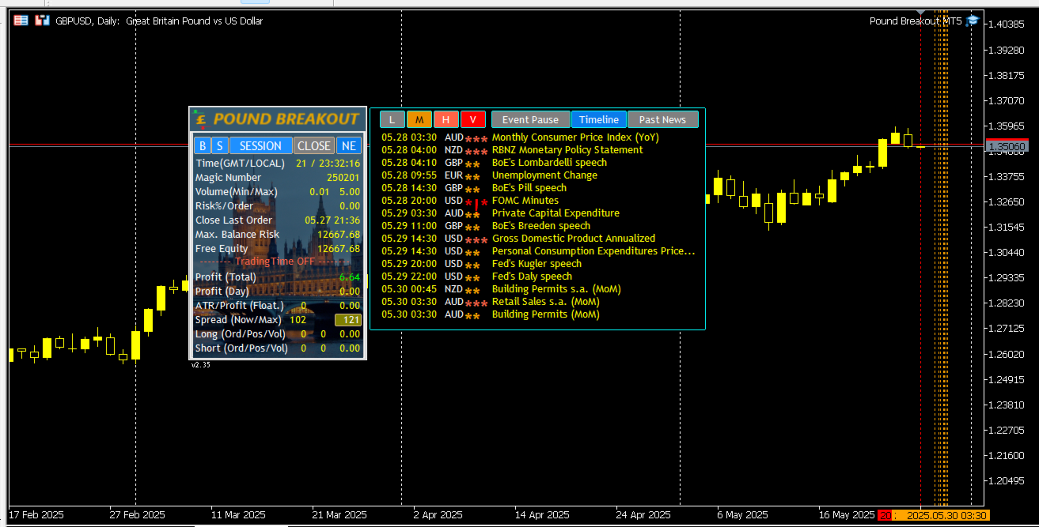Select the Fed's Daly speech event

(x=532, y=277)
